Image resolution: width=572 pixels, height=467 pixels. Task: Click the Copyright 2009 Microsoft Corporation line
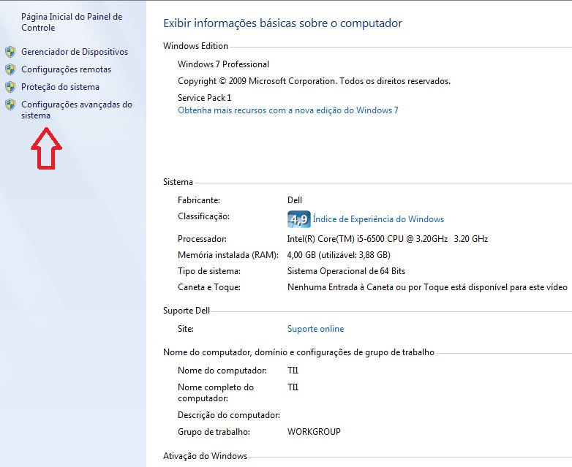coord(314,81)
